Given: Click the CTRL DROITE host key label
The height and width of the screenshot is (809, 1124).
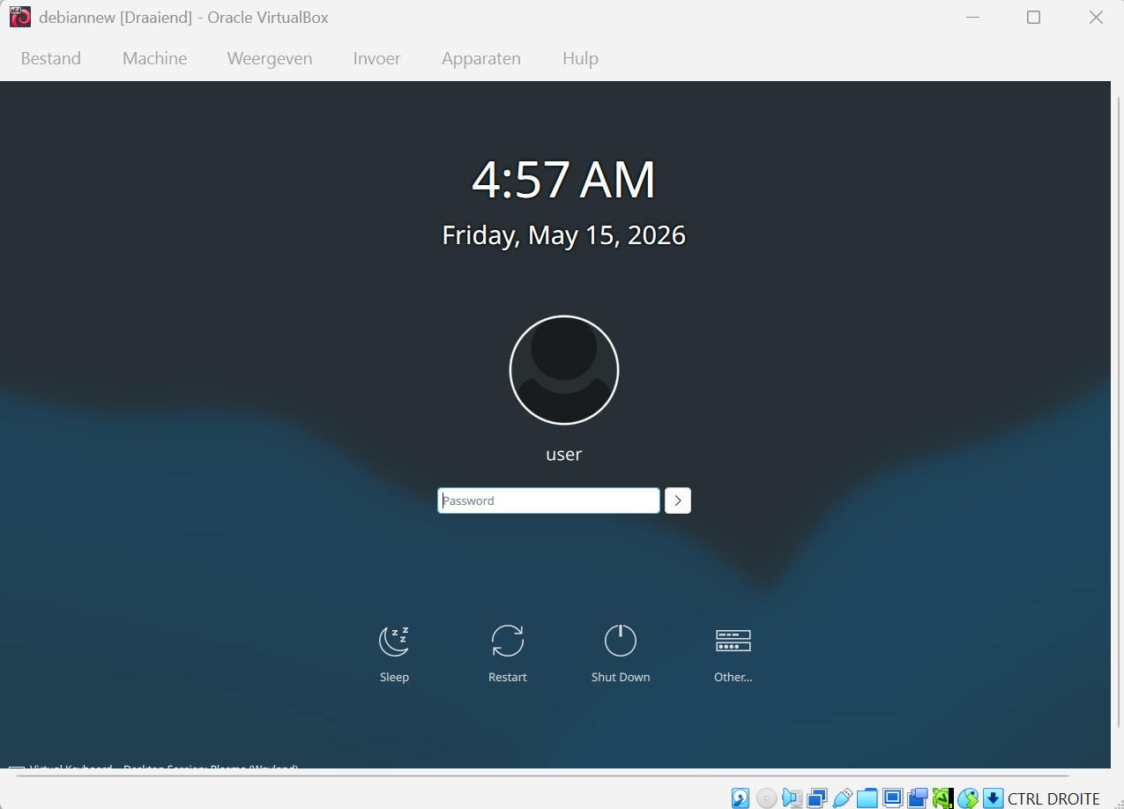Looking at the screenshot, I should coord(1053,799).
